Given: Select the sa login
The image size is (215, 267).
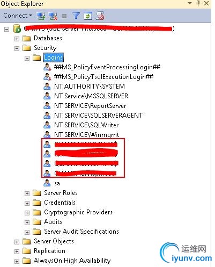Looking at the screenshot, I should pos(57,183).
